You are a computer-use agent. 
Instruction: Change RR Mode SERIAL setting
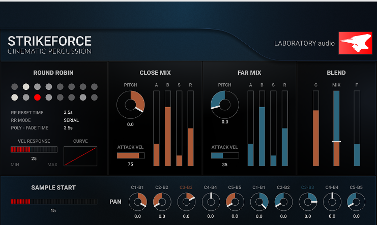click(x=71, y=120)
